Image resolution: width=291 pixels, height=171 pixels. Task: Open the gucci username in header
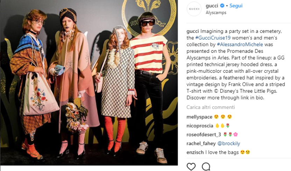click(212, 6)
